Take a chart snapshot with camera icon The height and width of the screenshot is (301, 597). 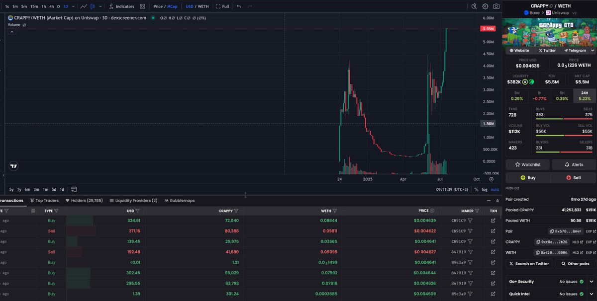click(497, 6)
